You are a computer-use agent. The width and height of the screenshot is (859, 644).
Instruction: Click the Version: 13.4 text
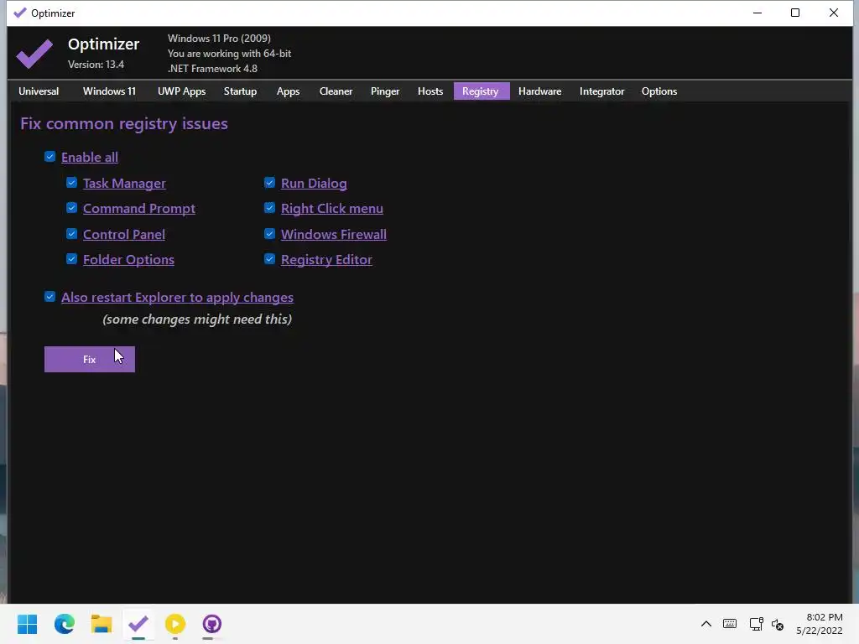[96, 65]
